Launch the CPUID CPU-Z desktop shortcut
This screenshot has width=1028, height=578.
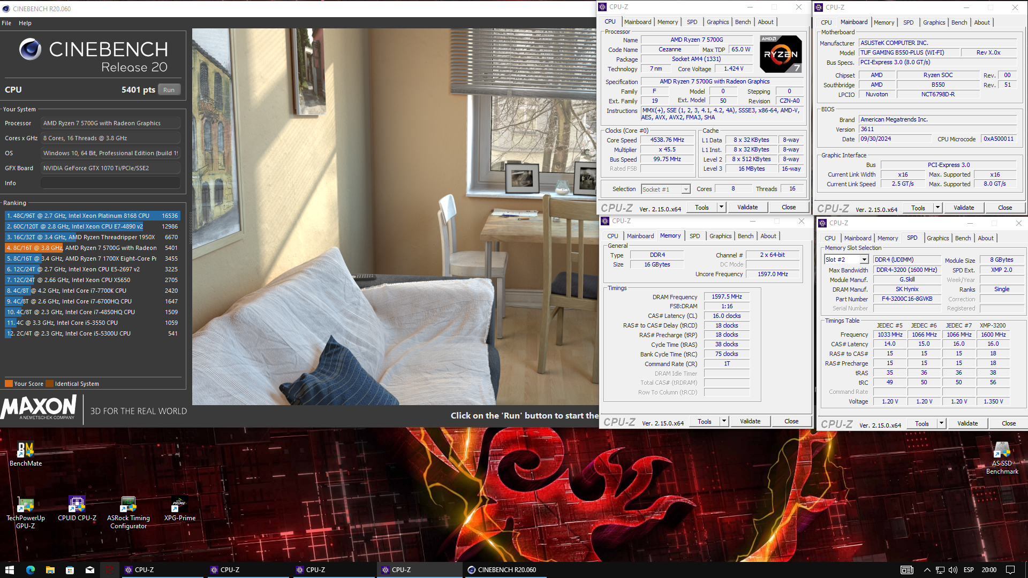(x=77, y=509)
